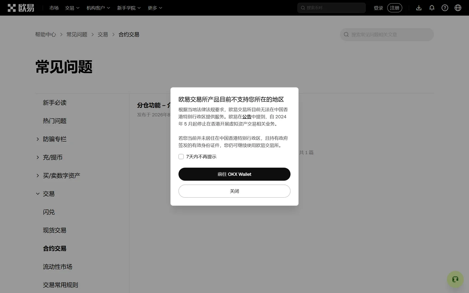Select 现货交易 in sidebar
Image resolution: width=469 pixels, height=293 pixels.
55,230
